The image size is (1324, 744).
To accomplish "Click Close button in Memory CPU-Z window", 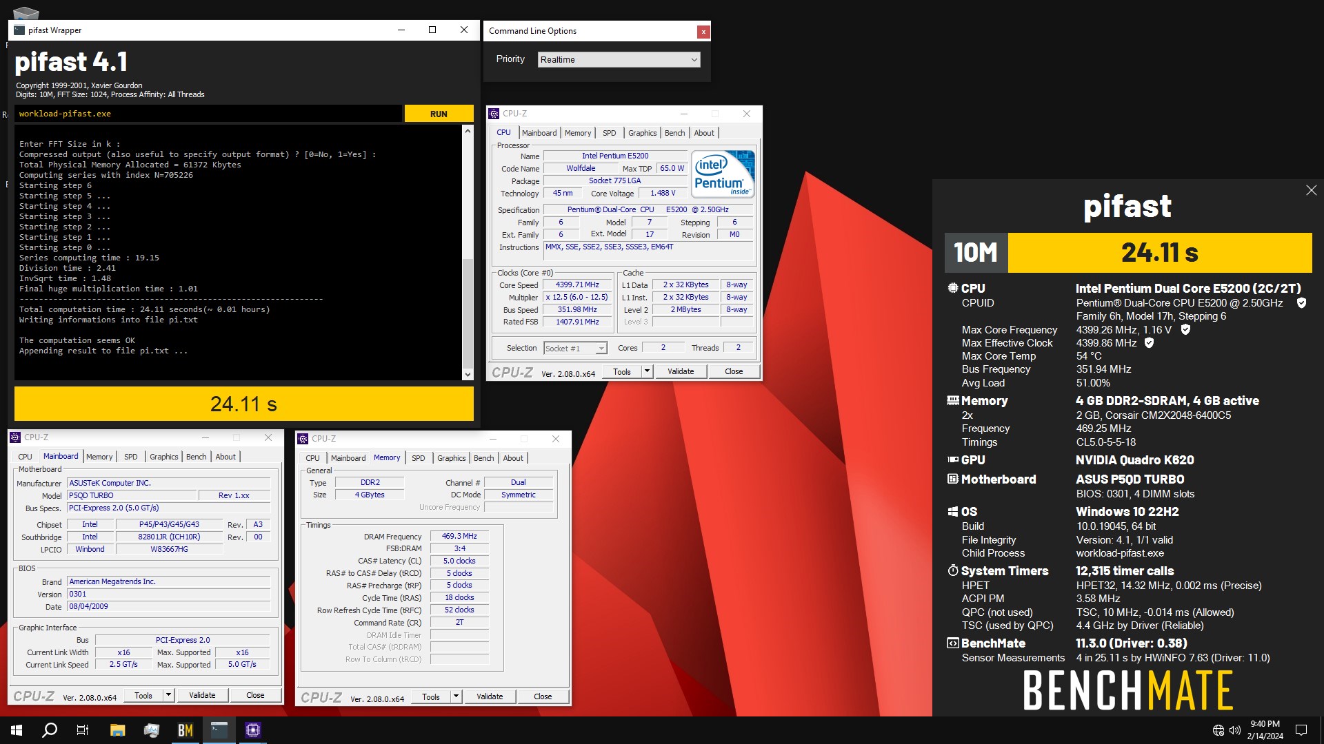I will [x=543, y=696].
